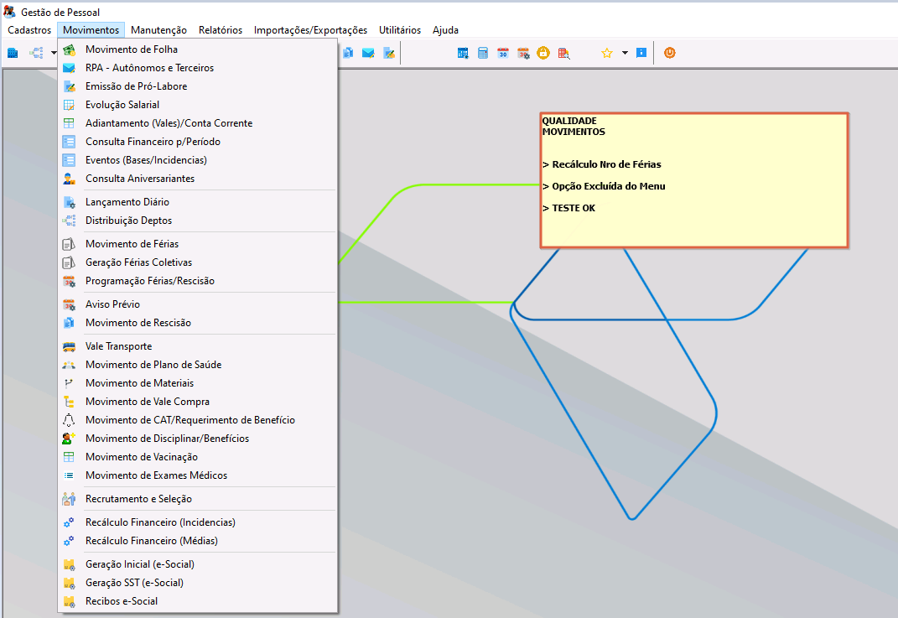
Task: Open the Cadastros menu
Action: click(x=29, y=30)
